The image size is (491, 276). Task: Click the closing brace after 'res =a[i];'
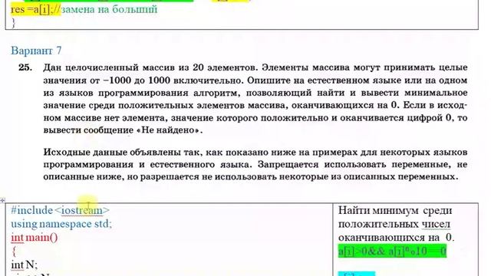click(x=13, y=23)
